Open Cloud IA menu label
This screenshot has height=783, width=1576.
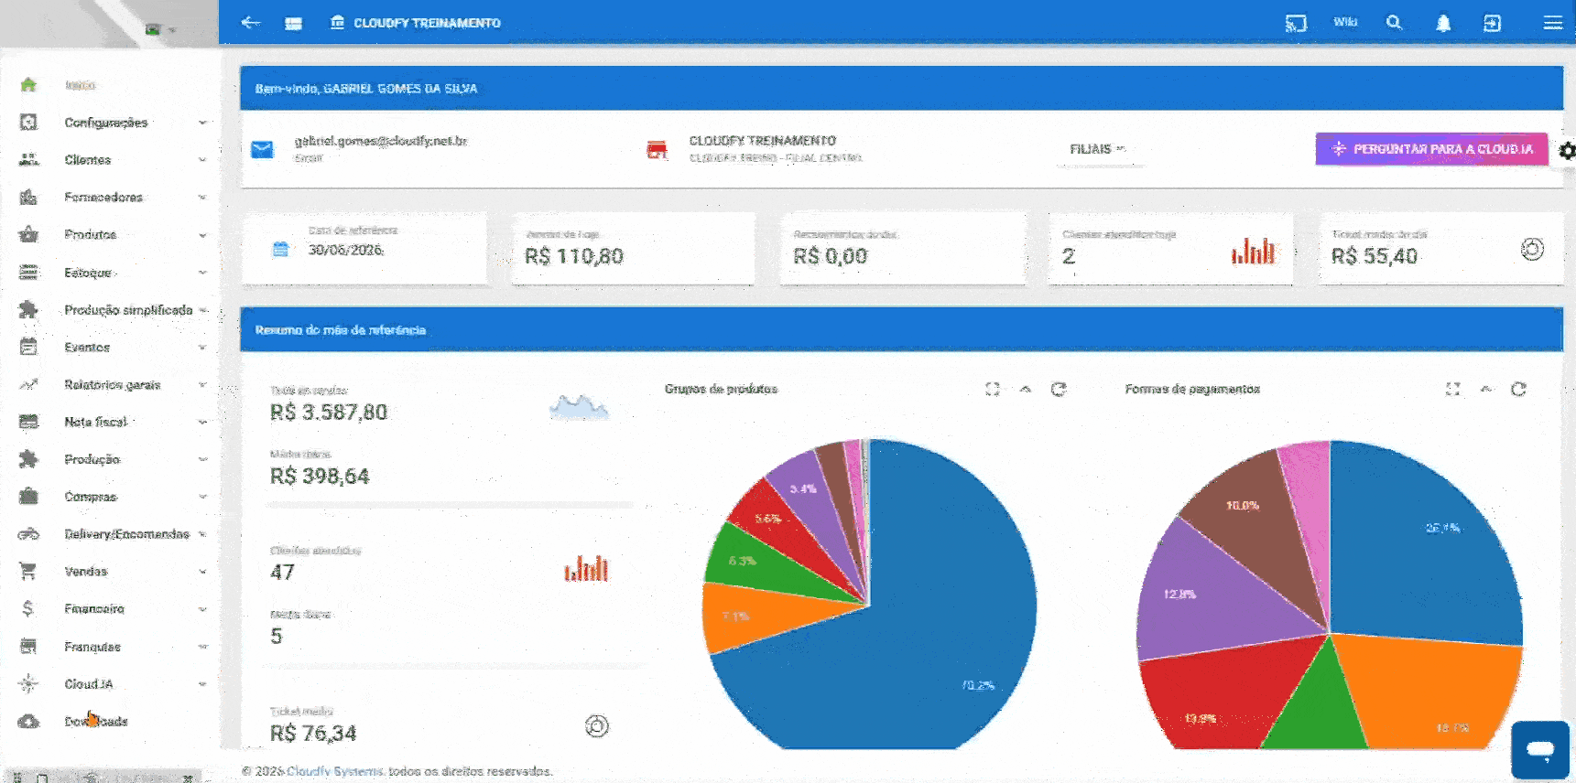[x=89, y=684]
